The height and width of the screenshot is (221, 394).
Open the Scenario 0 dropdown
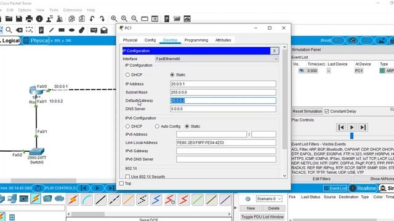[269, 199]
